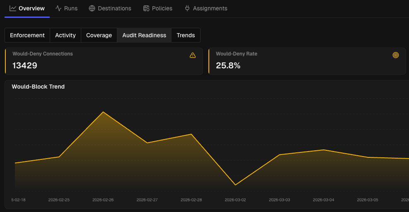
Task: Click the 2026-03-02 low point on chart
Action: (x=235, y=185)
